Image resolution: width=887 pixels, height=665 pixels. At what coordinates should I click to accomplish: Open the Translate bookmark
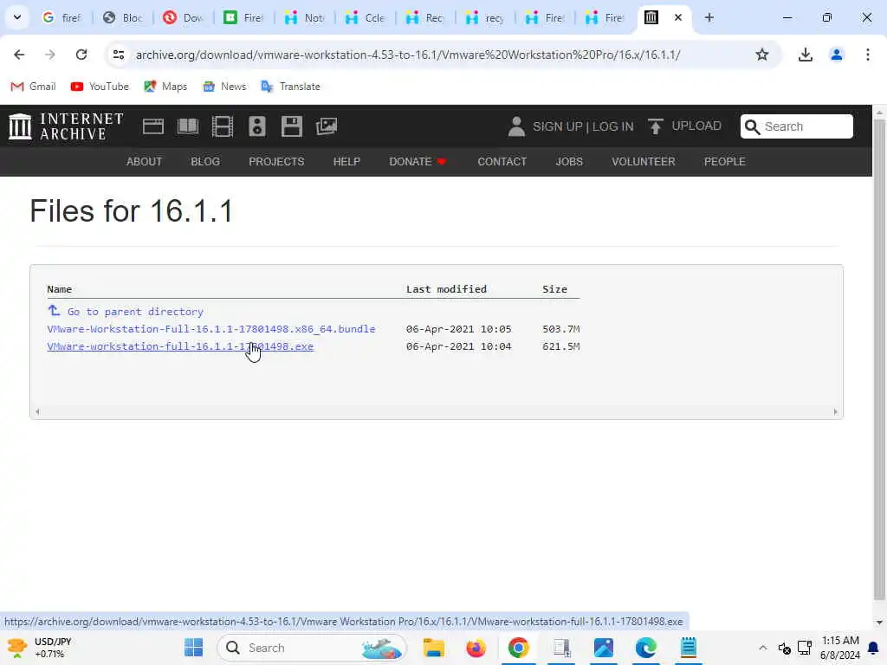[291, 87]
